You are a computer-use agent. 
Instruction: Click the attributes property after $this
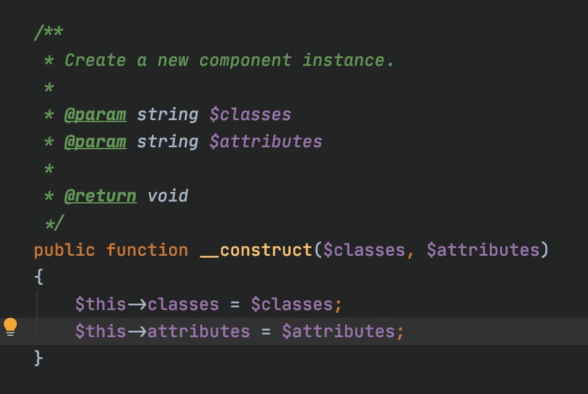click(198, 331)
